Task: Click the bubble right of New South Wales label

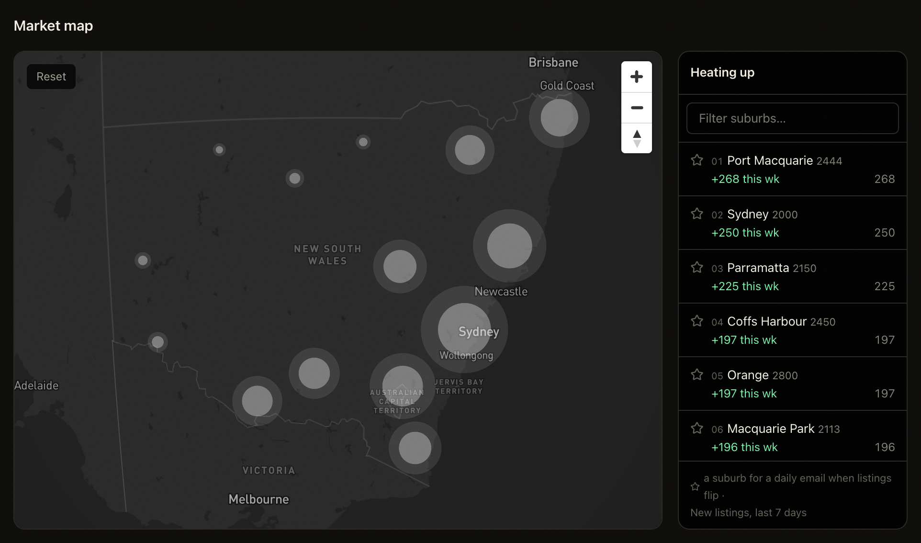Action: pyautogui.click(x=400, y=266)
